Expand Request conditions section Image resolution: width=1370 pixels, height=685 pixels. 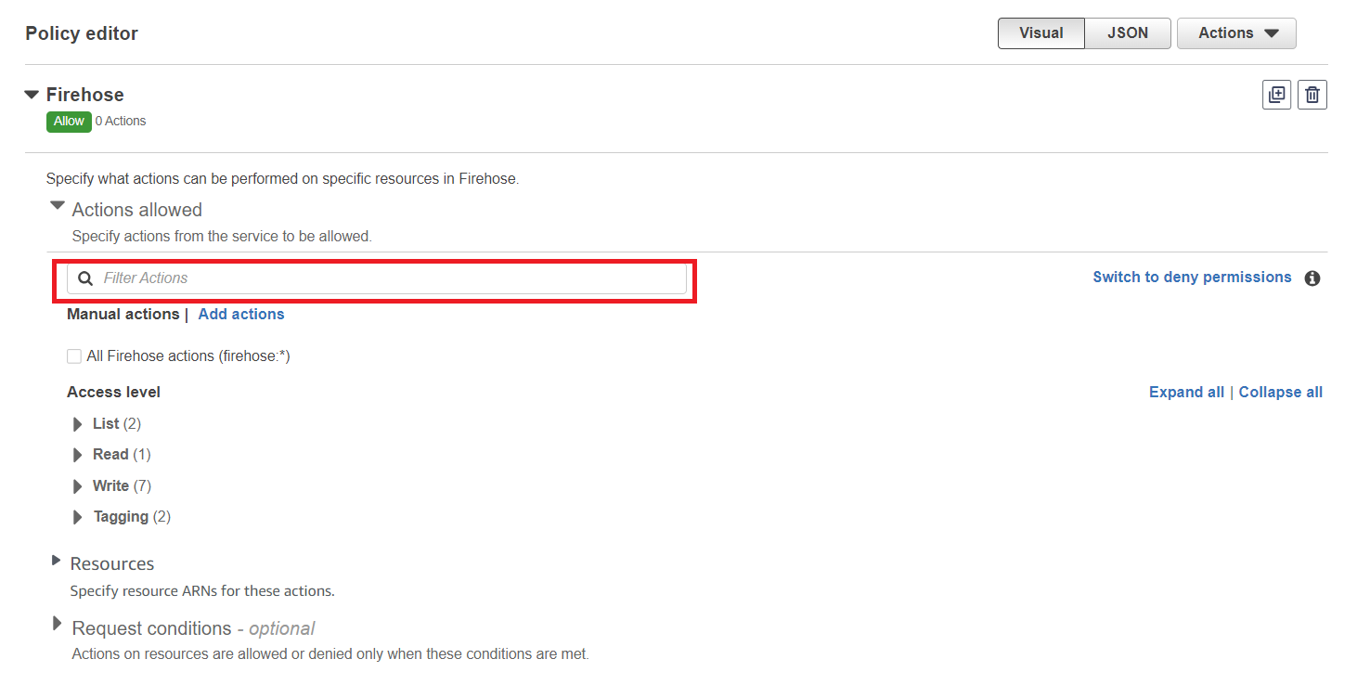58,624
